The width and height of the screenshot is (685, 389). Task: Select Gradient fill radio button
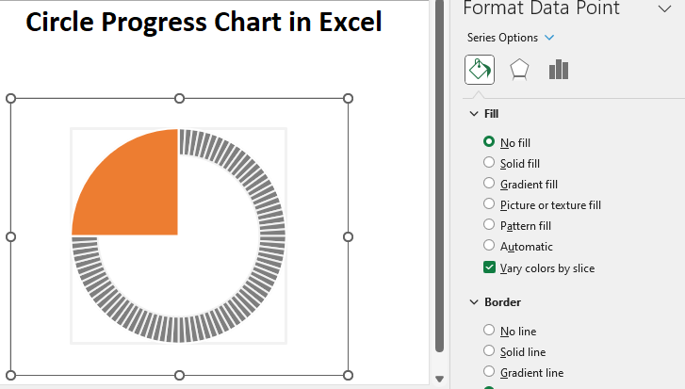[x=489, y=184]
